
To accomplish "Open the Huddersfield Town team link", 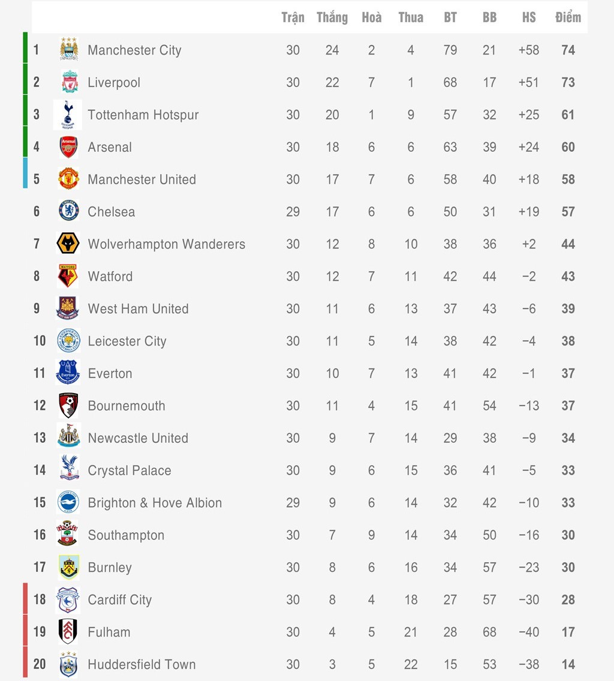I will pyautogui.click(x=142, y=664).
